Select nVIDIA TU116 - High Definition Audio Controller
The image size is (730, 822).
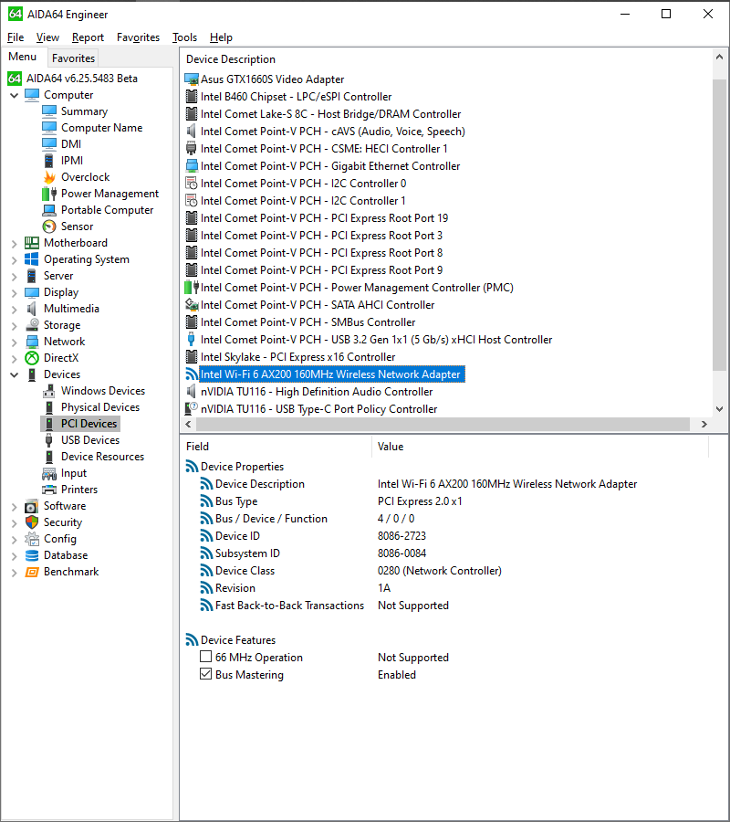coord(317,392)
